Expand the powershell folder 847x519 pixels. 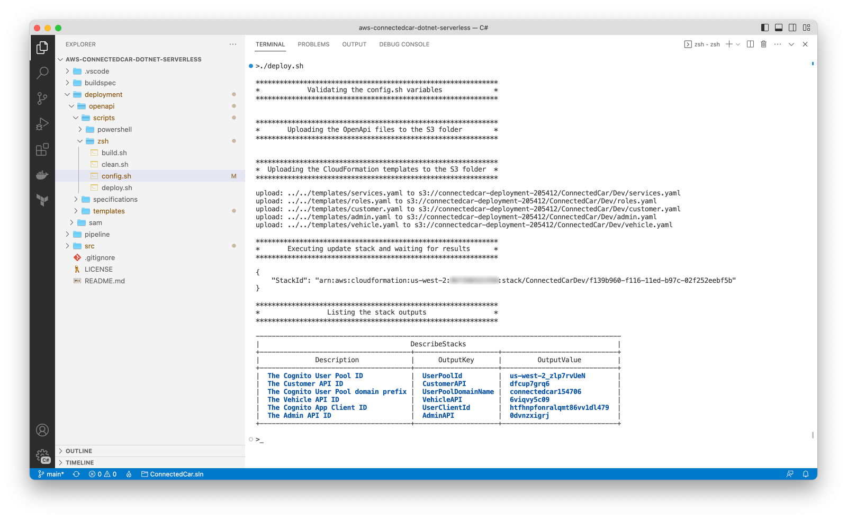click(150, 129)
